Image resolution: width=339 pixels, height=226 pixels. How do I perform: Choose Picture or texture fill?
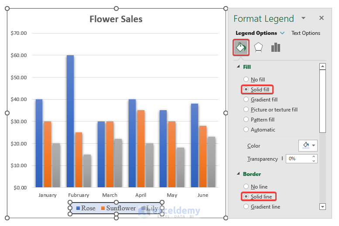point(247,110)
